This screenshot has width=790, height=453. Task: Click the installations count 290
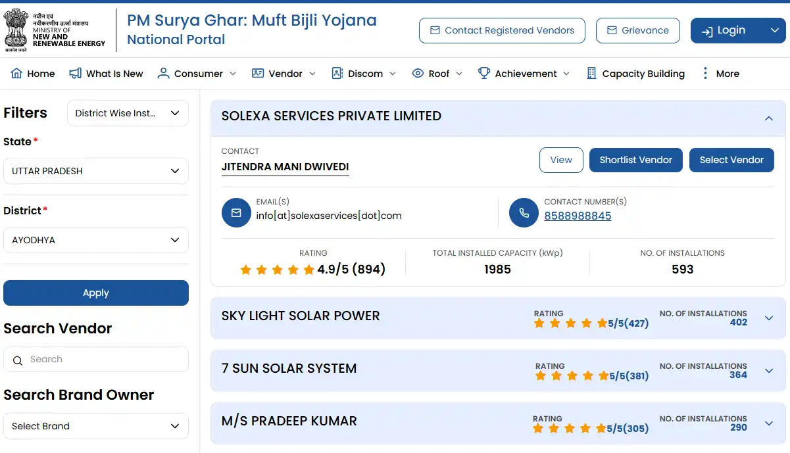(738, 427)
